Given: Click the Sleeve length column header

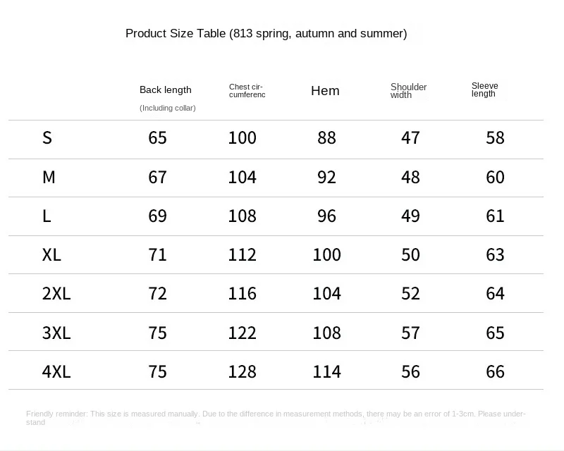Looking at the screenshot, I should click(484, 89).
